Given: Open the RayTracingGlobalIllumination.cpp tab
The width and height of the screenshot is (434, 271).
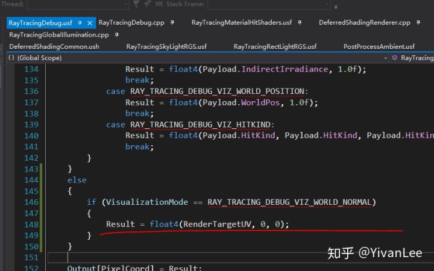Looking at the screenshot, I should pos(59,35).
